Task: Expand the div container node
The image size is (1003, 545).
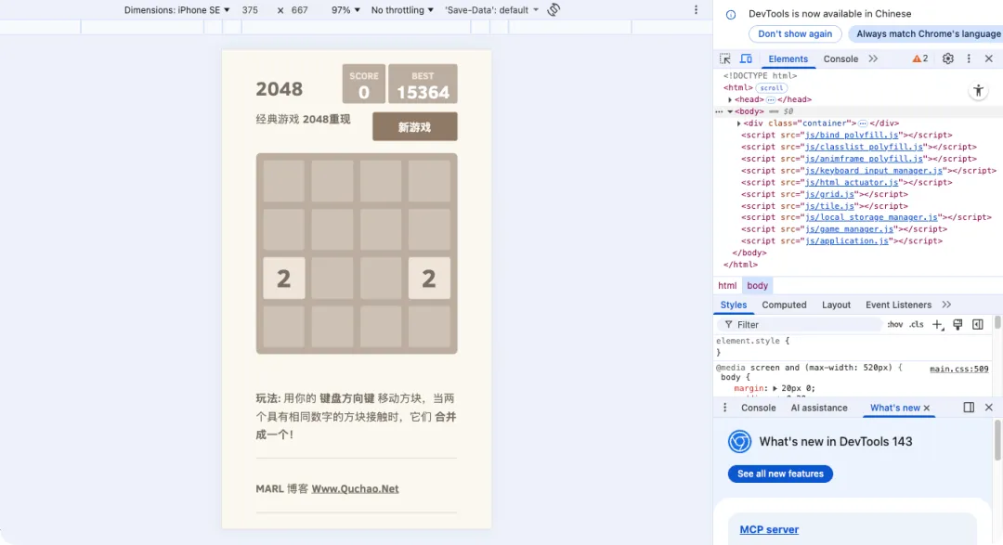Action: [x=739, y=123]
